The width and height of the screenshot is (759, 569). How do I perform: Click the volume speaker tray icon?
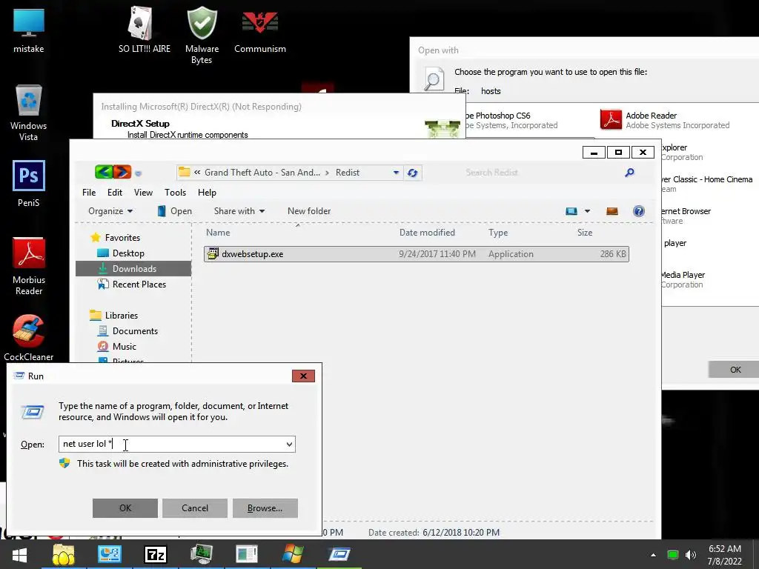(691, 555)
